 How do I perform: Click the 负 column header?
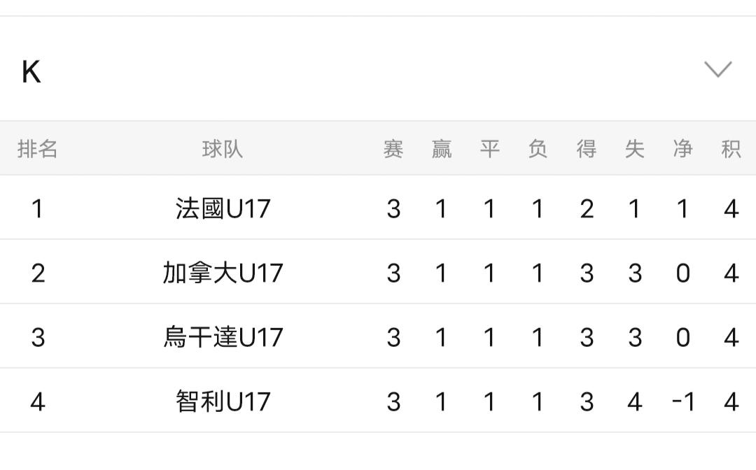[x=538, y=149]
